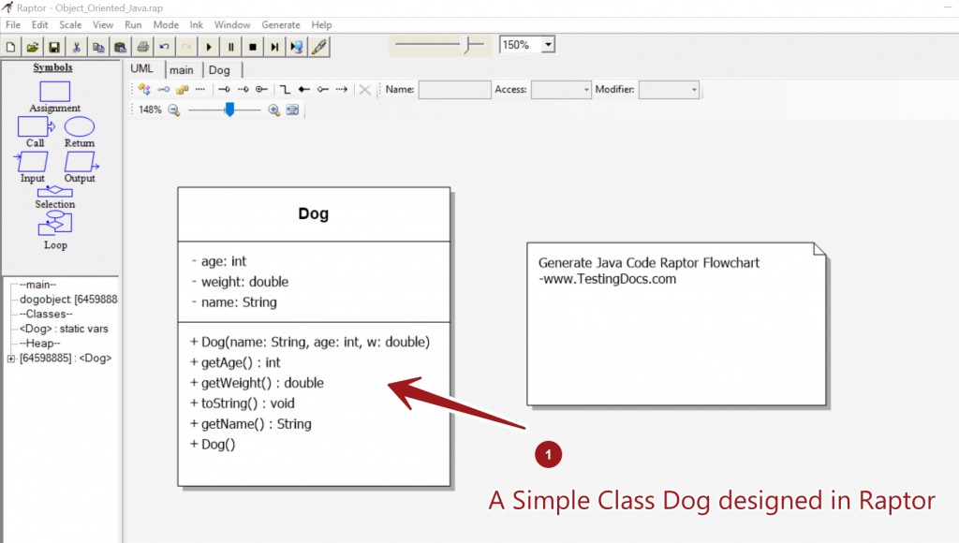Switch to the Dog tab
Viewport: 959px width, 543px height.
tap(219, 70)
